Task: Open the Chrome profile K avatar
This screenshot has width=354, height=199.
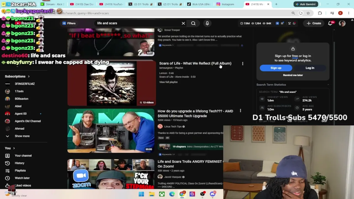Action: click(x=340, y=13)
